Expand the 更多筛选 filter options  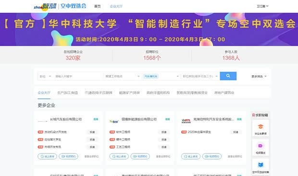pyautogui.click(x=259, y=76)
